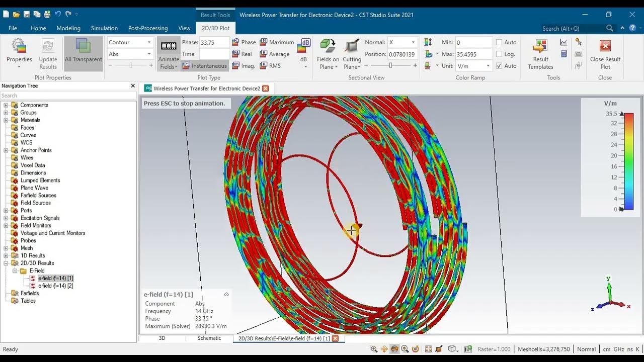The image size is (644, 362).
Task: Click the curve chart tool icon
Action: tap(563, 42)
